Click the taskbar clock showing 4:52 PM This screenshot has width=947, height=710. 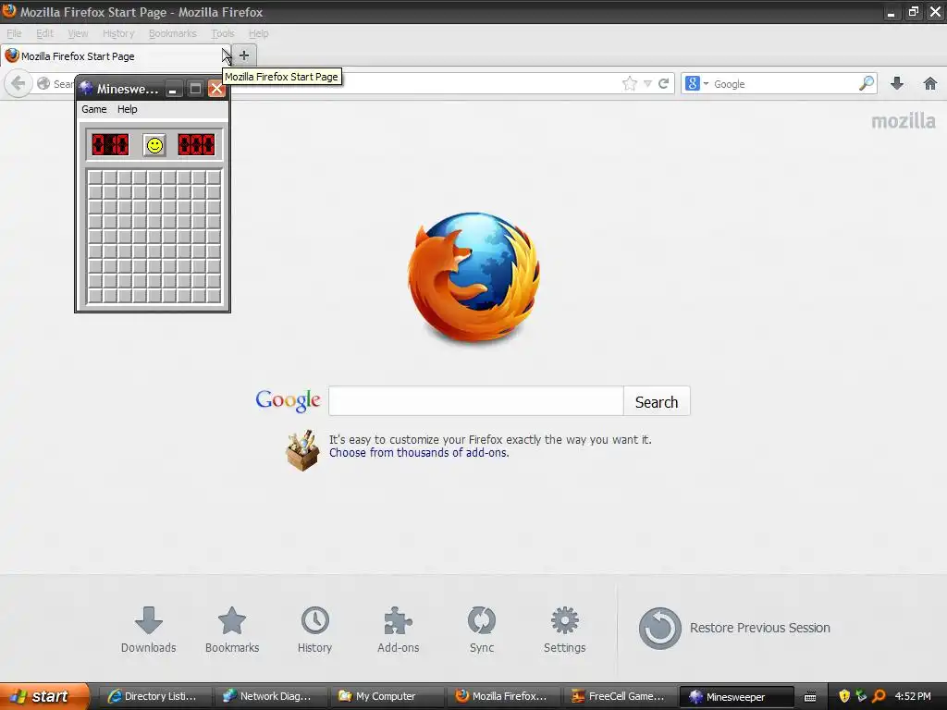(913, 696)
